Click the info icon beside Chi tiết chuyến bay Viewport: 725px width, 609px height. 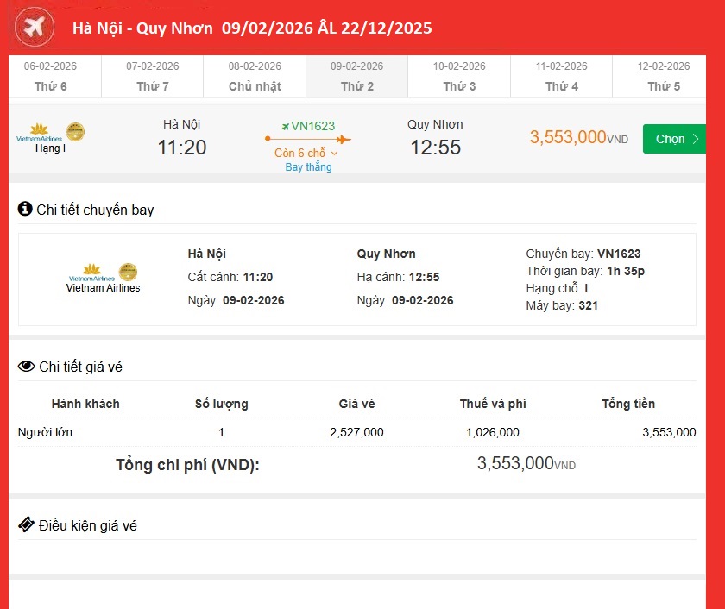25,209
